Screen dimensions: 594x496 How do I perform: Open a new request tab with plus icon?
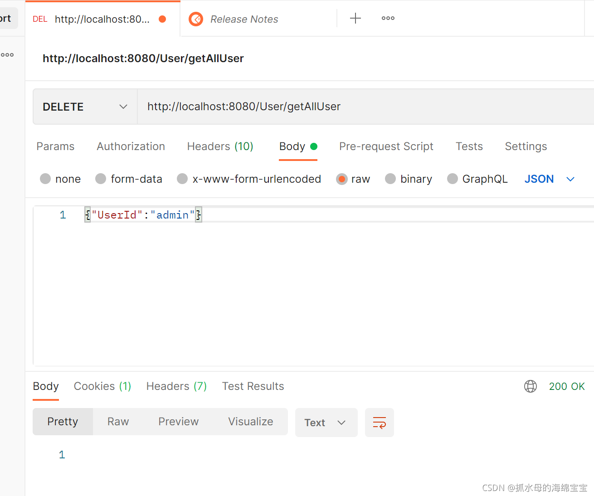(355, 18)
